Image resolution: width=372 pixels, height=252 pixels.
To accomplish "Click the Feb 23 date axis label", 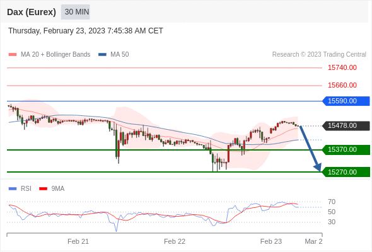I will [271, 241].
